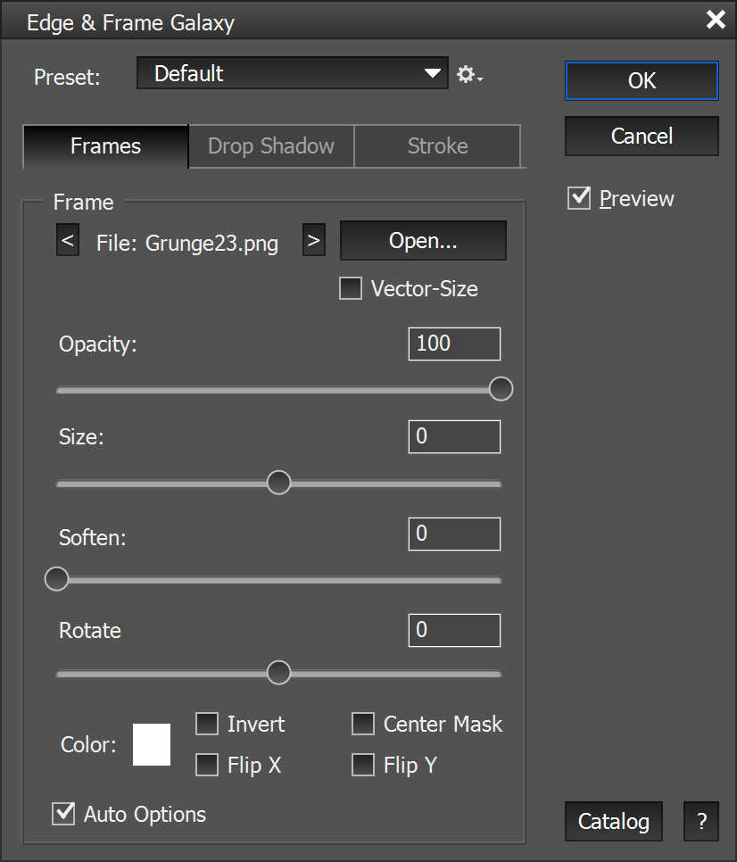Viewport: 737px width, 862px height.
Task: Click the white Color swatch
Action: point(152,745)
